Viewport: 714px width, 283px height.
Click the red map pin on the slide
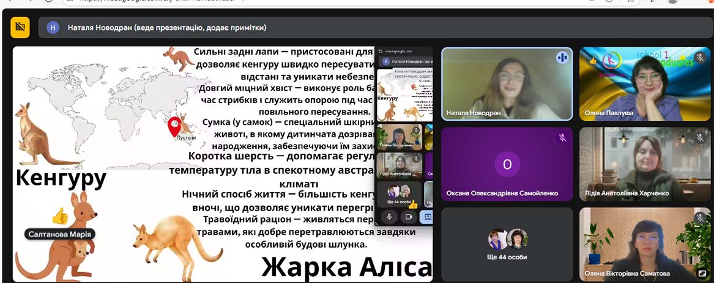pos(174,126)
